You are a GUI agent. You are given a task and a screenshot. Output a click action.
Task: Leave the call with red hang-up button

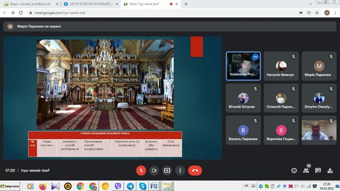tap(195, 170)
